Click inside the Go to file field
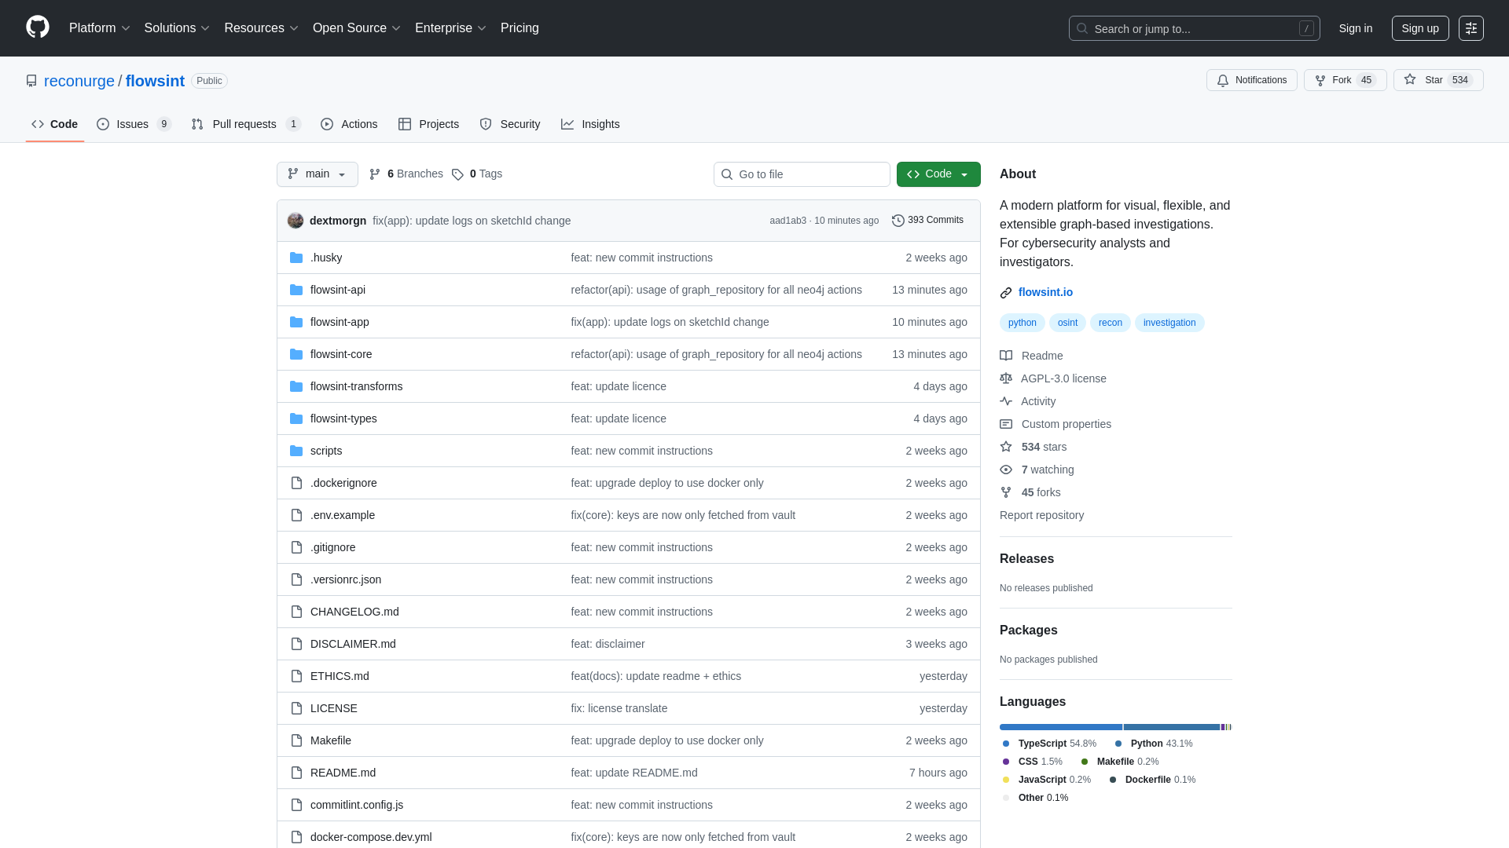 (802, 174)
